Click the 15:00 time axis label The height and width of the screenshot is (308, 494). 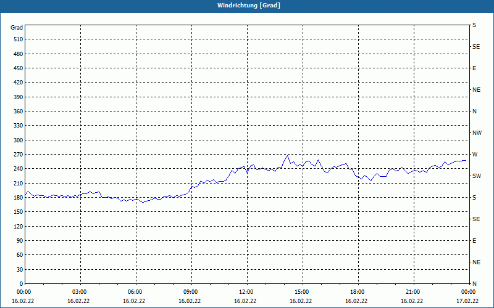[301, 292]
